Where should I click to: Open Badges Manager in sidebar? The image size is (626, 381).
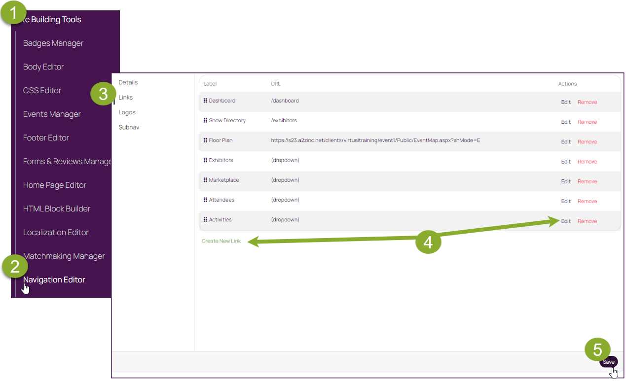tap(53, 43)
